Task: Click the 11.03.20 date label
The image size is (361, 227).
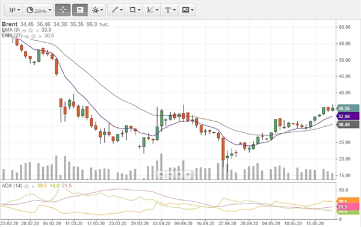Action: [x=74, y=223]
